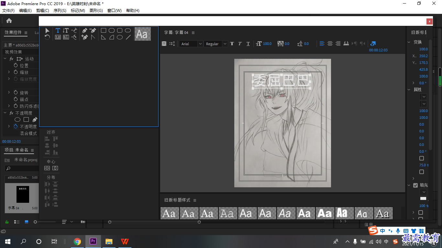Open the 旧版标题样式 panel menu
Image resolution: width=442 pixels, height=248 pixels.
click(195, 200)
